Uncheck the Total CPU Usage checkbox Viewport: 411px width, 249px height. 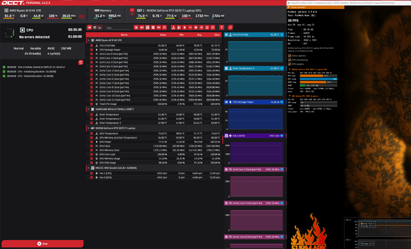(x=91, y=104)
